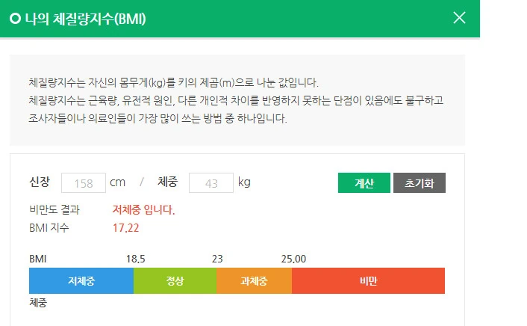
Task: Click the green 계산 button
Action: pyautogui.click(x=364, y=183)
